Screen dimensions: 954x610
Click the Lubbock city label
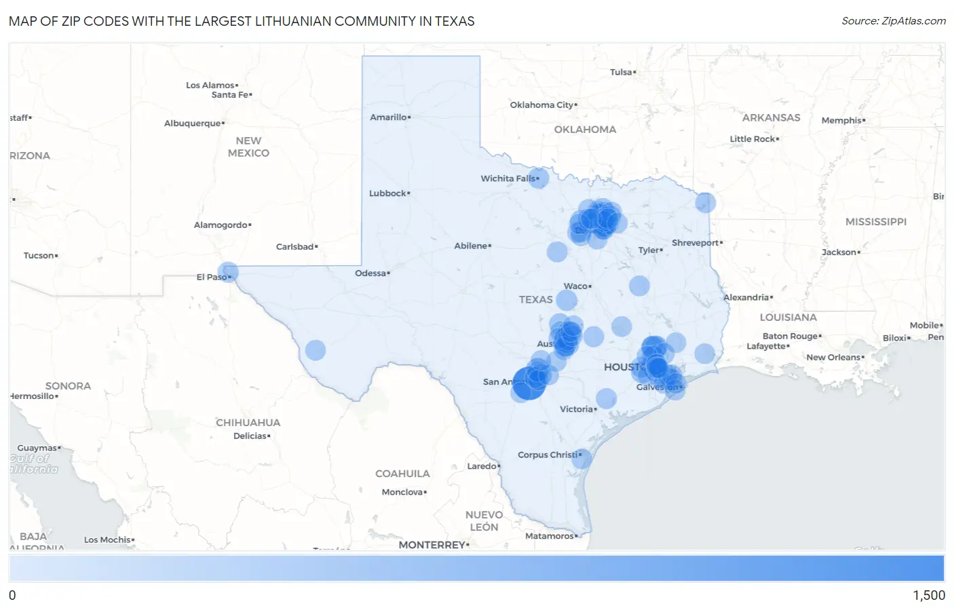click(389, 193)
